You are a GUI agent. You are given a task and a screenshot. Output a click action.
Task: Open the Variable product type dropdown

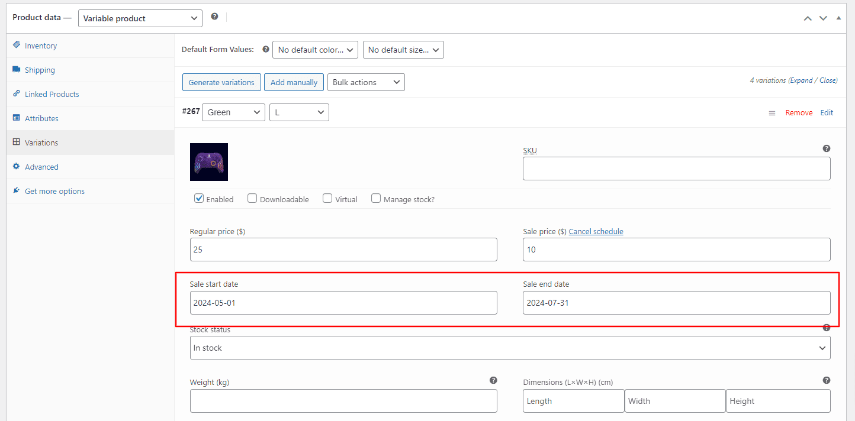[x=140, y=18]
